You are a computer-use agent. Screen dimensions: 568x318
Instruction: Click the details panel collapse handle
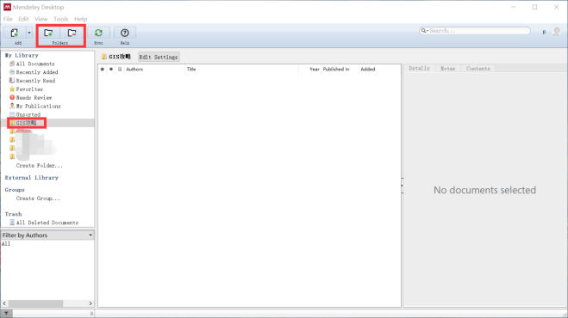[x=403, y=186]
